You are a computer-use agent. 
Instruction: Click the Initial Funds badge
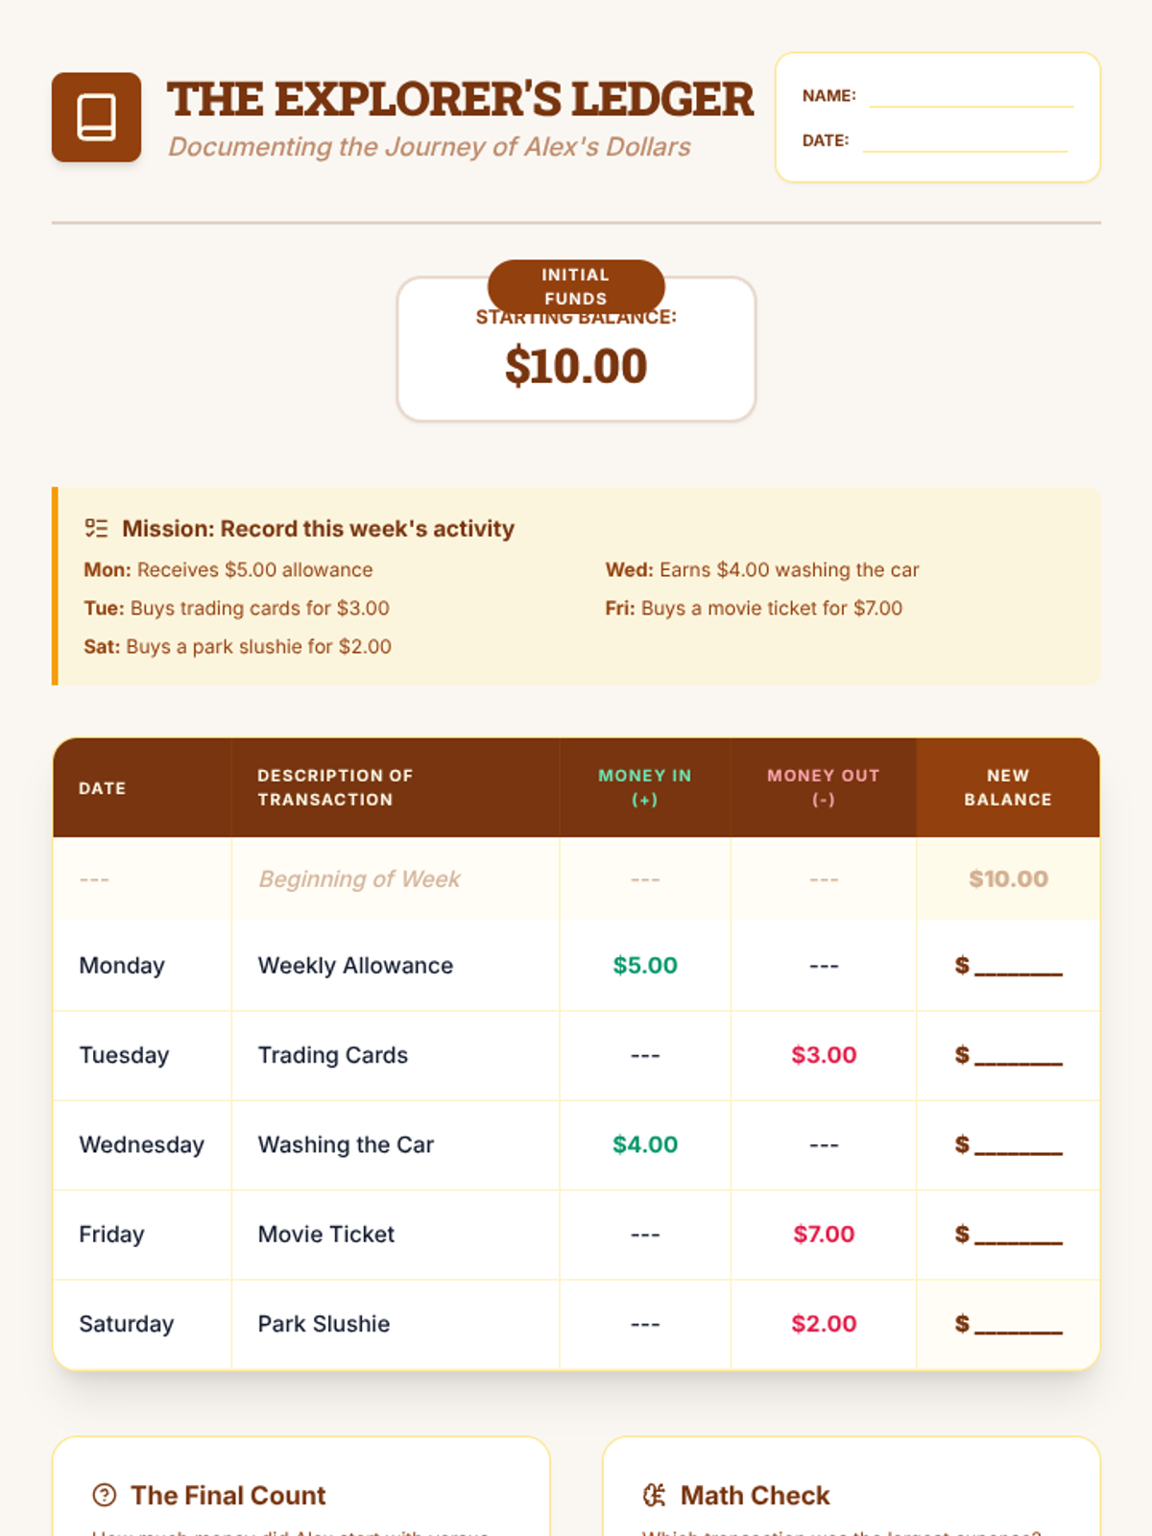coord(576,286)
